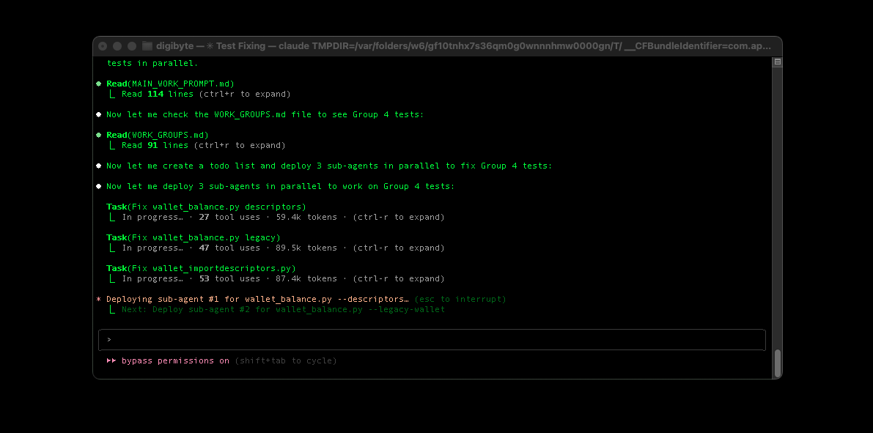
Task: Click the Read(WORK_GROUPS.md) line
Action: [158, 136]
